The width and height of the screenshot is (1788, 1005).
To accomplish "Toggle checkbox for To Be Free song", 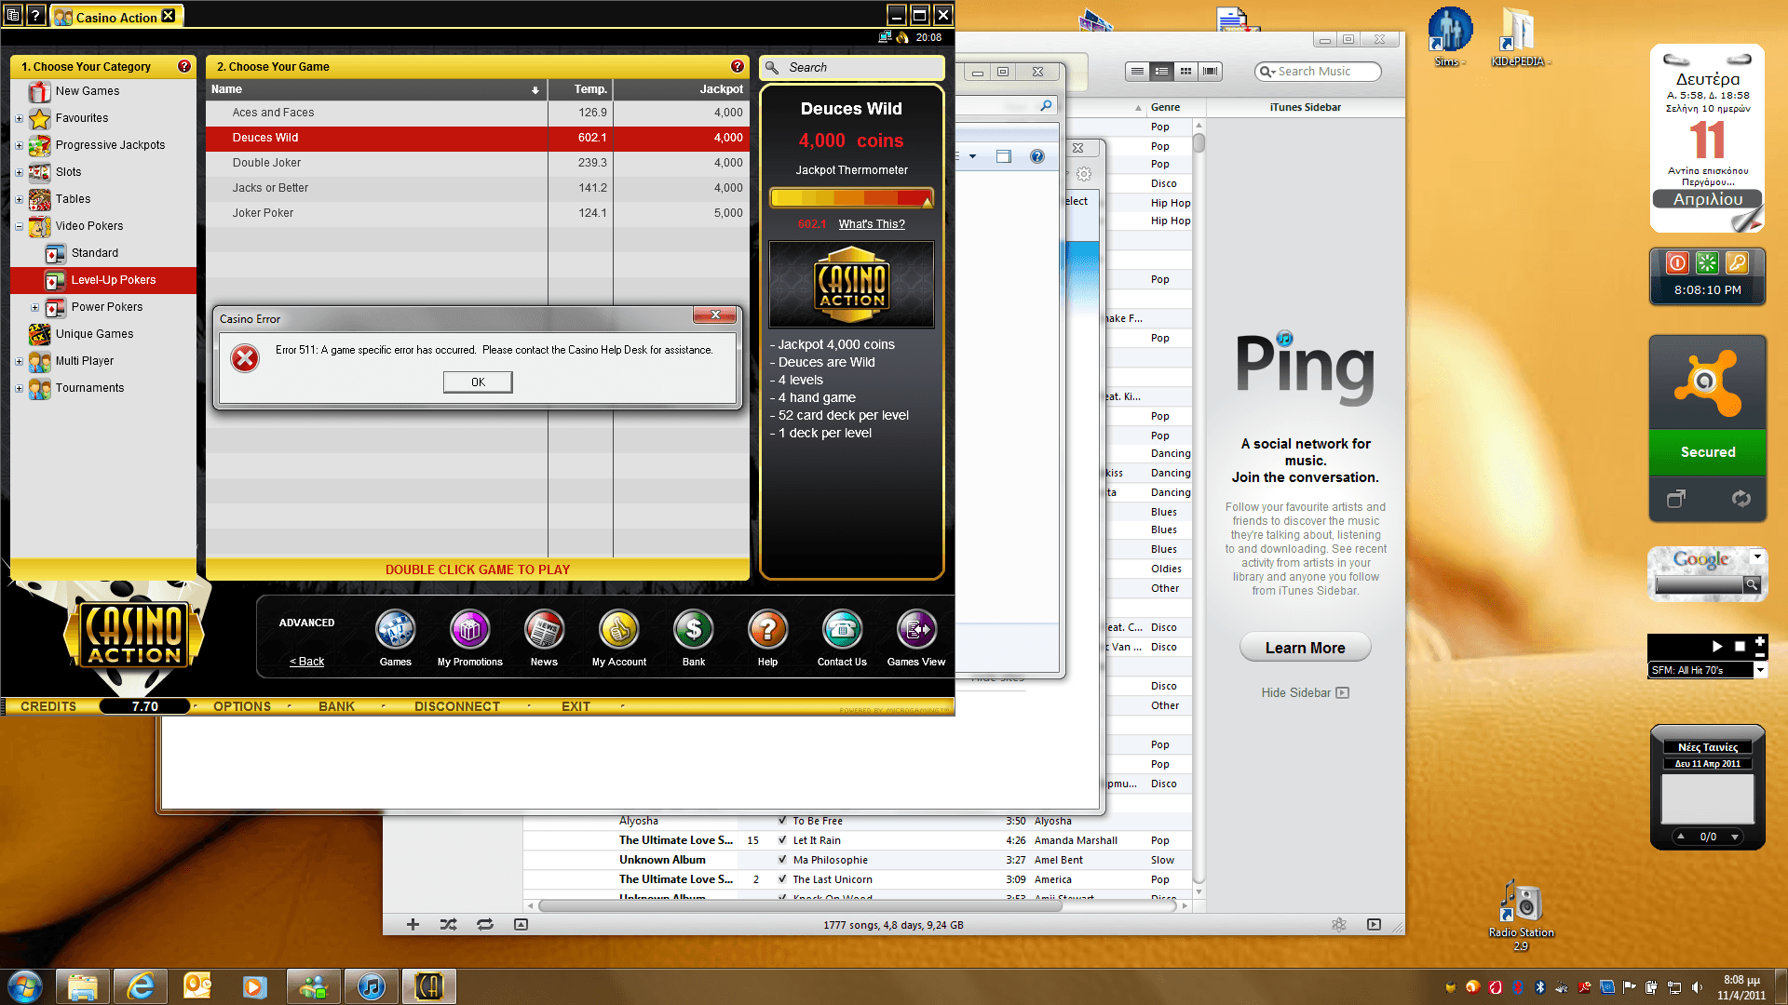I will click(x=782, y=821).
